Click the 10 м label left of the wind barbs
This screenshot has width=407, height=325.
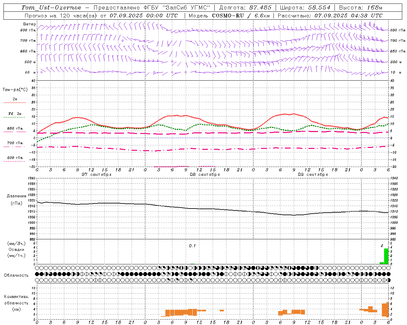30,72
